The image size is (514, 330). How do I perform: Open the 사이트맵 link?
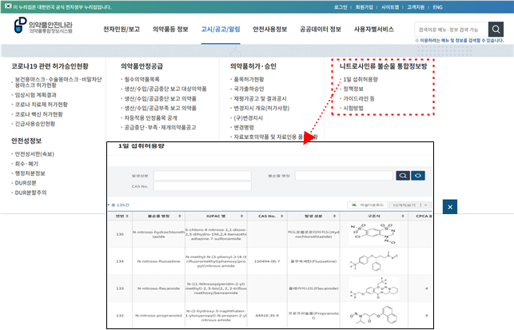coord(390,7)
